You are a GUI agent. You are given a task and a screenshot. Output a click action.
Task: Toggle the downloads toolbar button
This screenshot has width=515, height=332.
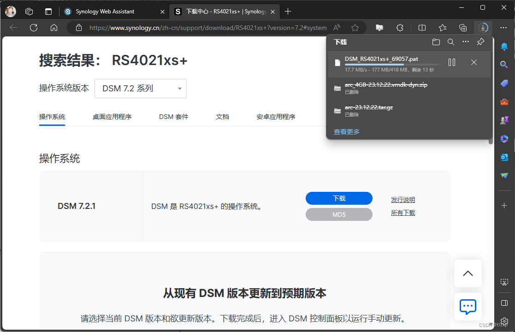[x=483, y=28]
